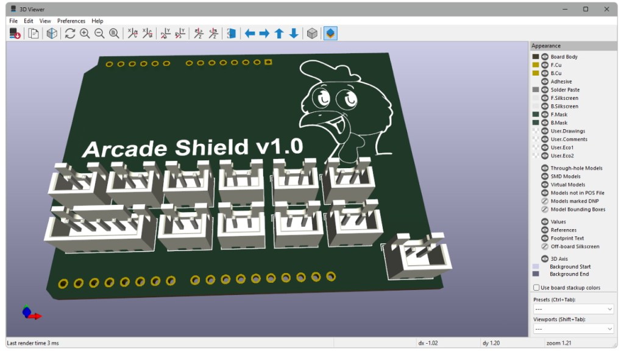Rotate the board around the X axis
Image resolution: width=624 pixels, height=351 pixels.
pos(132,34)
